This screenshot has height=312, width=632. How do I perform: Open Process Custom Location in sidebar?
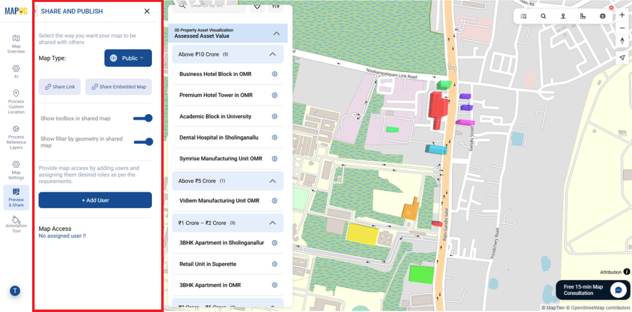click(16, 102)
